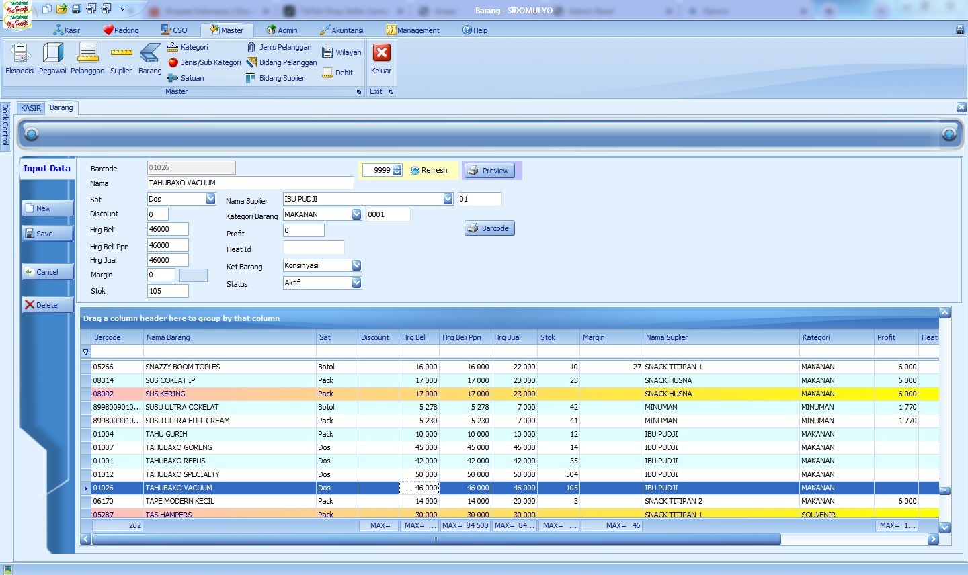Click the red Keluar exit icon
This screenshot has width=968, height=575.
[x=381, y=53]
